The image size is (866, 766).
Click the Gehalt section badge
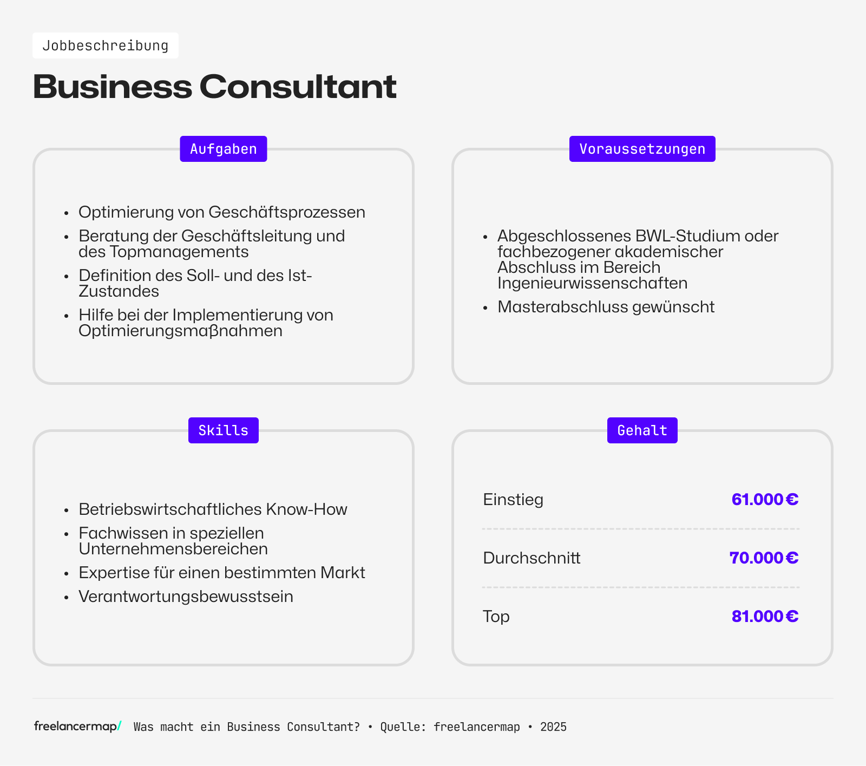(x=642, y=430)
